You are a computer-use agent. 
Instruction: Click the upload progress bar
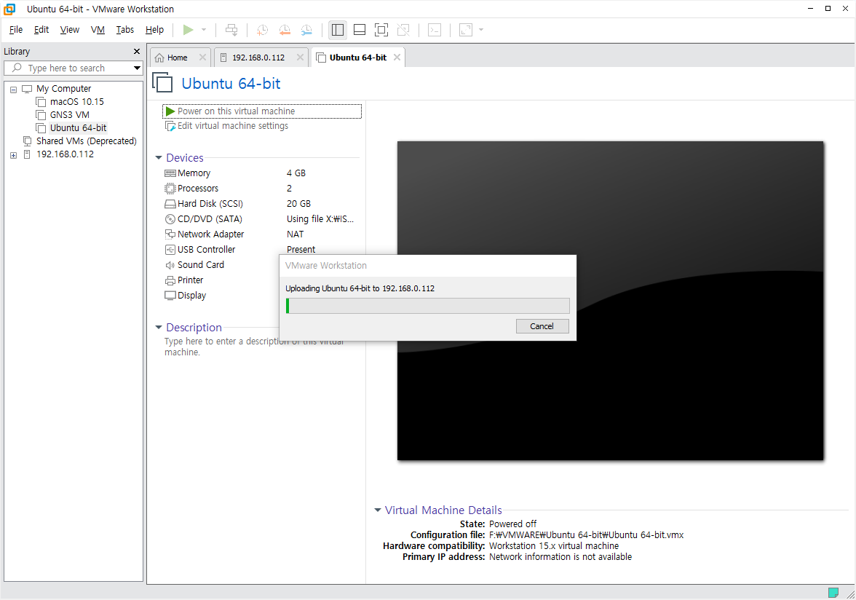[427, 306]
